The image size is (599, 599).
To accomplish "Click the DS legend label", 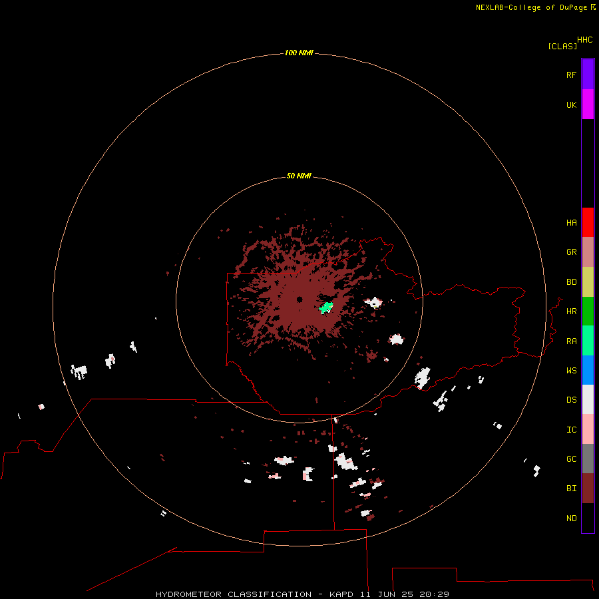I will pos(571,399).
